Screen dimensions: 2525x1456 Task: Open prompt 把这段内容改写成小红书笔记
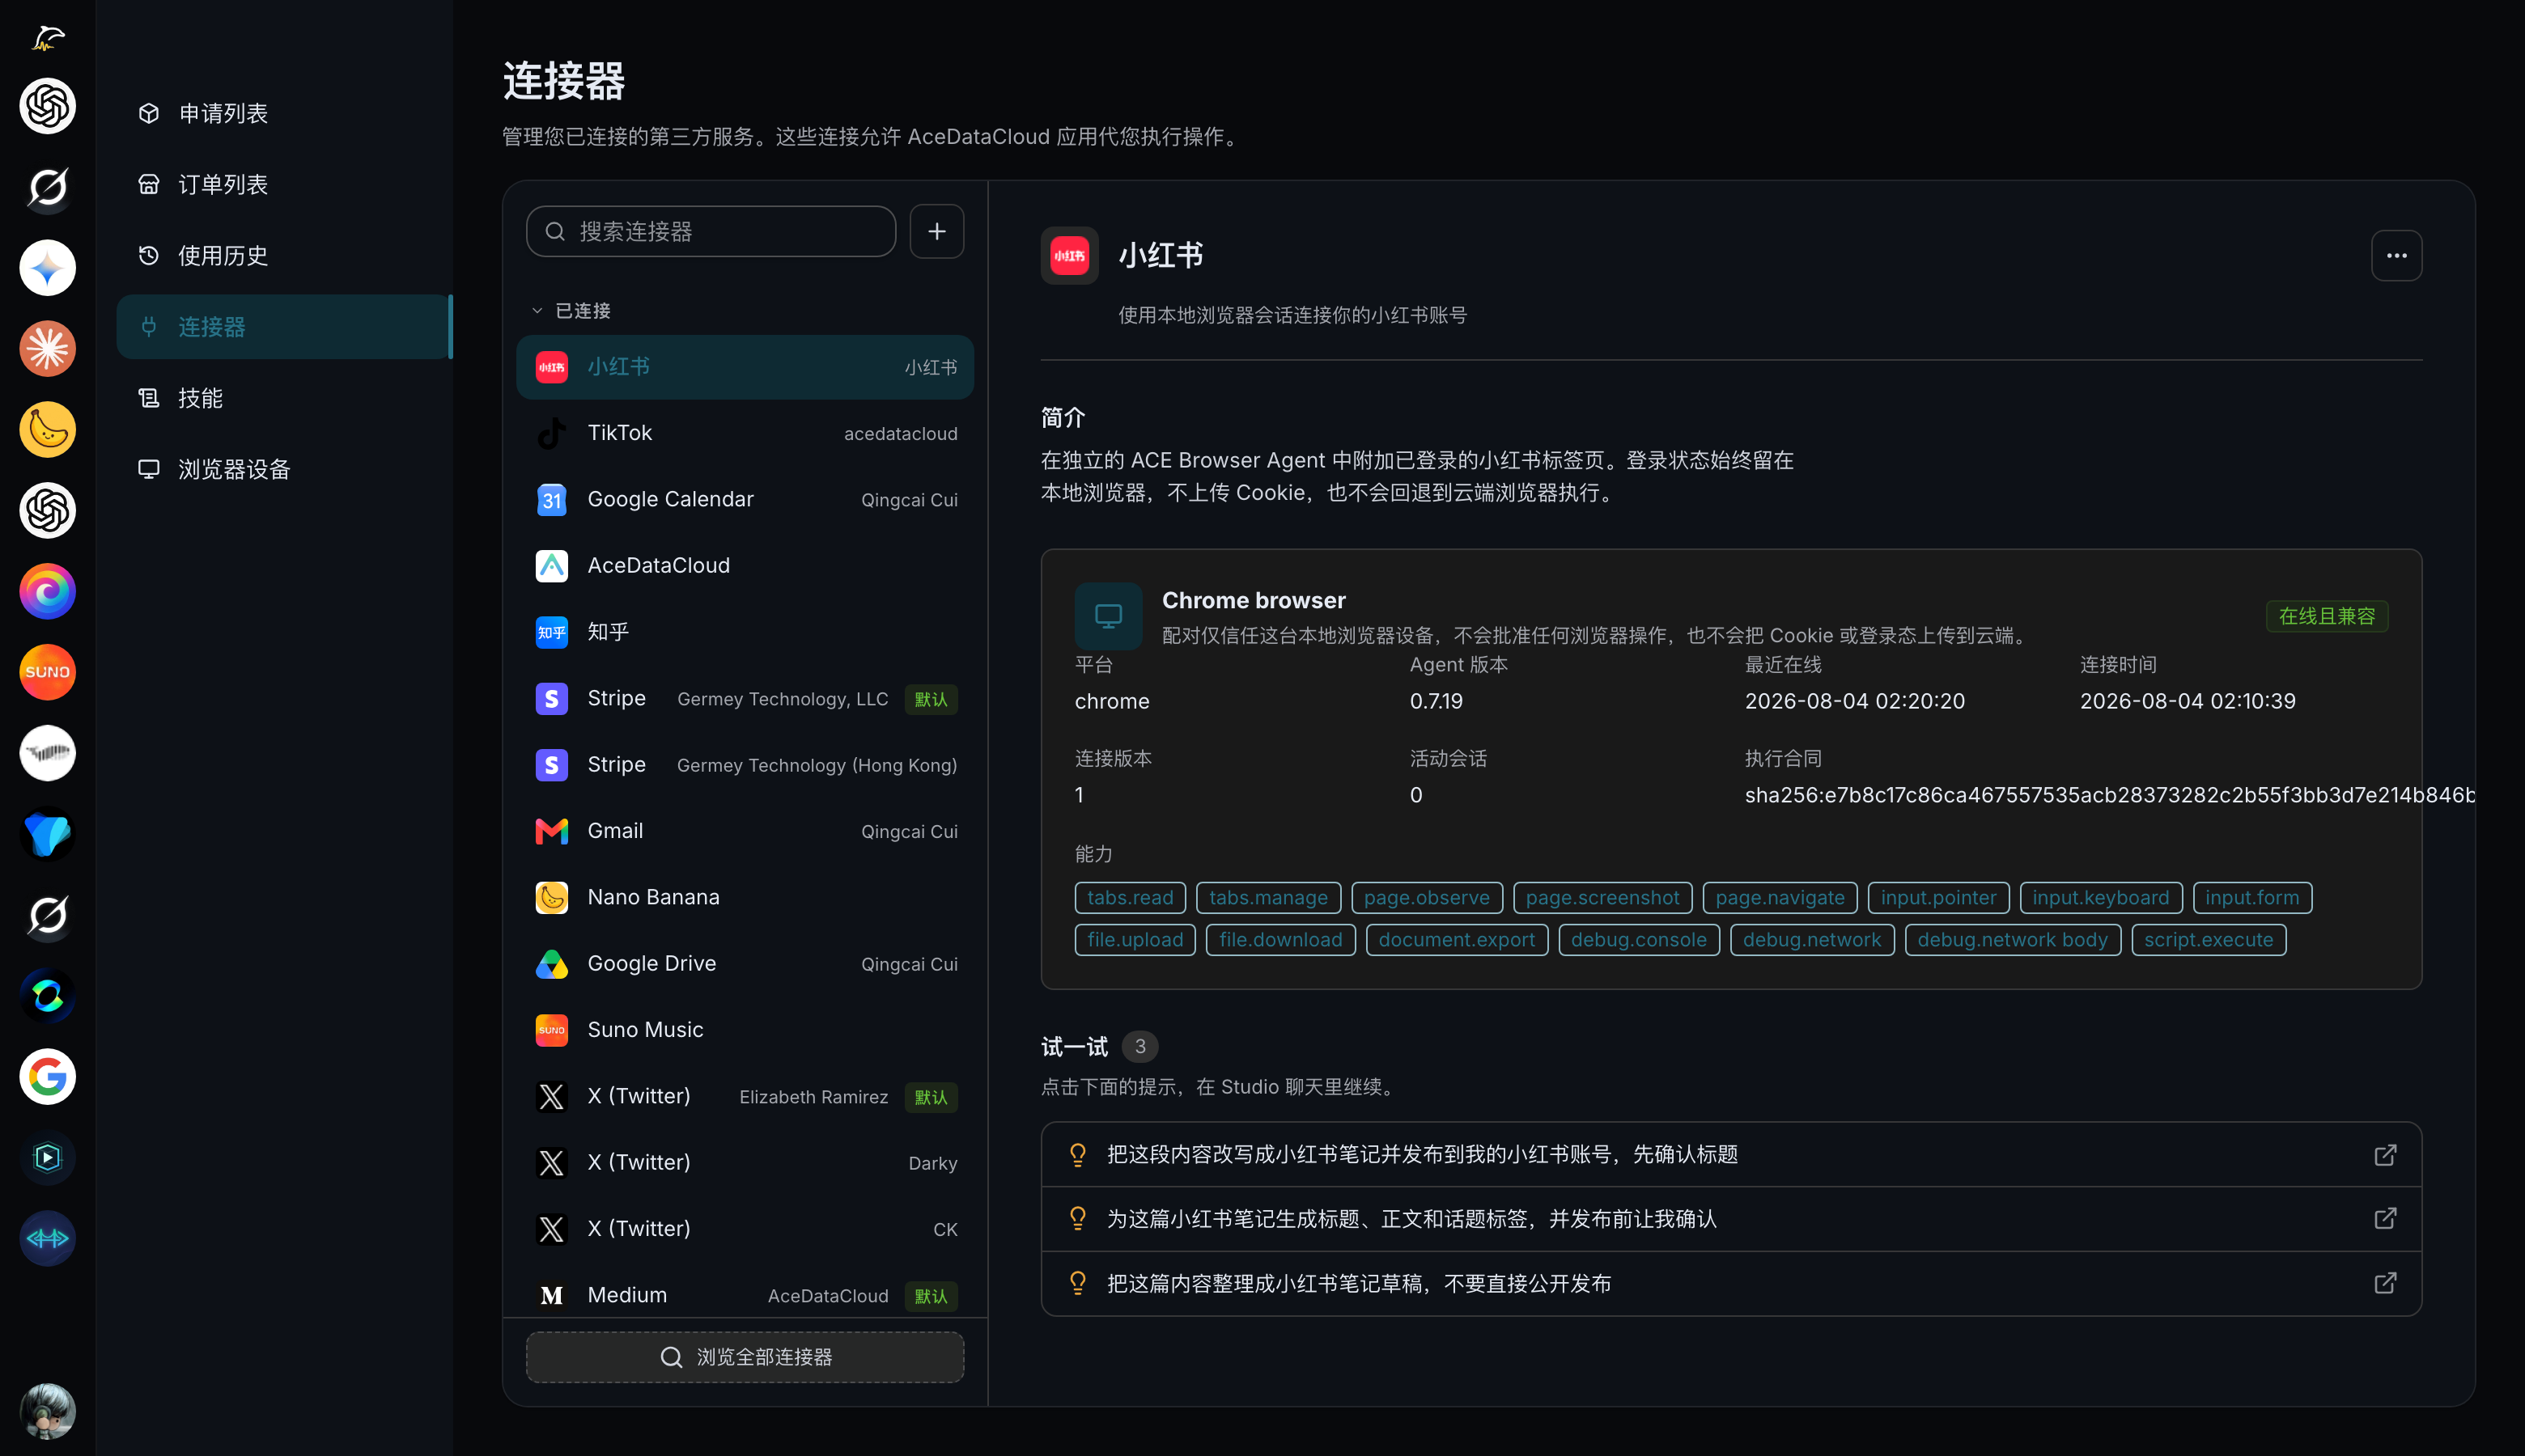click(x=1732, y=1155)
